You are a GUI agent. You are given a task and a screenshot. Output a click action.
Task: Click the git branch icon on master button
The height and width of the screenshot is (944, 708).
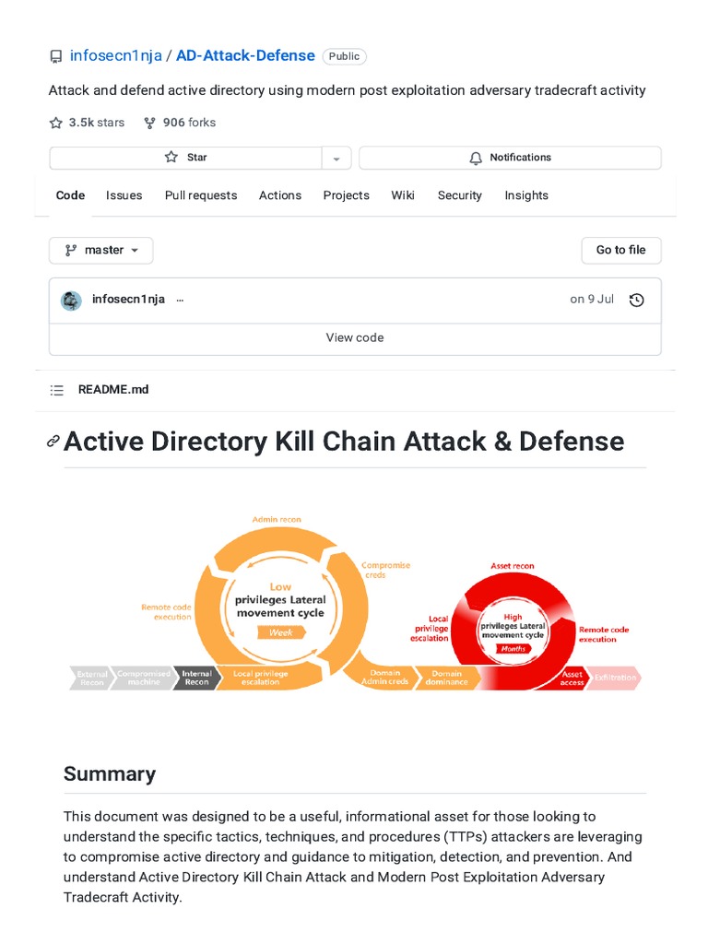[x=71, y=250]
